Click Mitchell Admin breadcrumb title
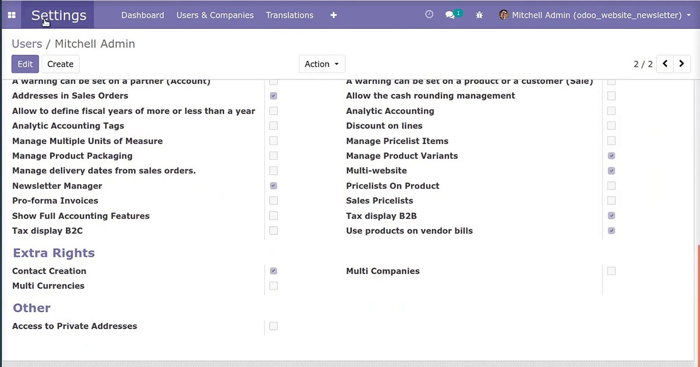The height and width of the screenshot is (367, 700). click(x=95, y=44)
